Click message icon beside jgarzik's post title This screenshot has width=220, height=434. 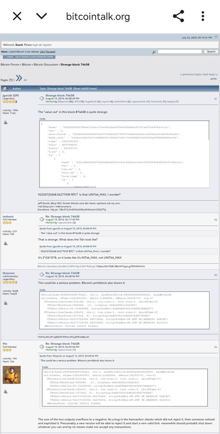coord(42,98)
